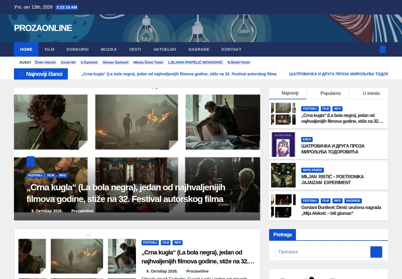Select author Nikola Šimić Tonin
The image size is (402, 279).
148,62
